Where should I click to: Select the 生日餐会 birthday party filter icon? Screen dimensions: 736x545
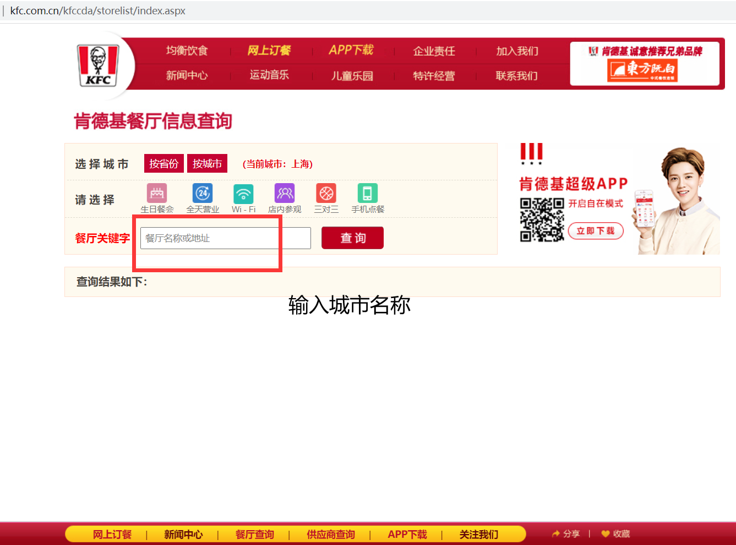(x=156, y=193)
